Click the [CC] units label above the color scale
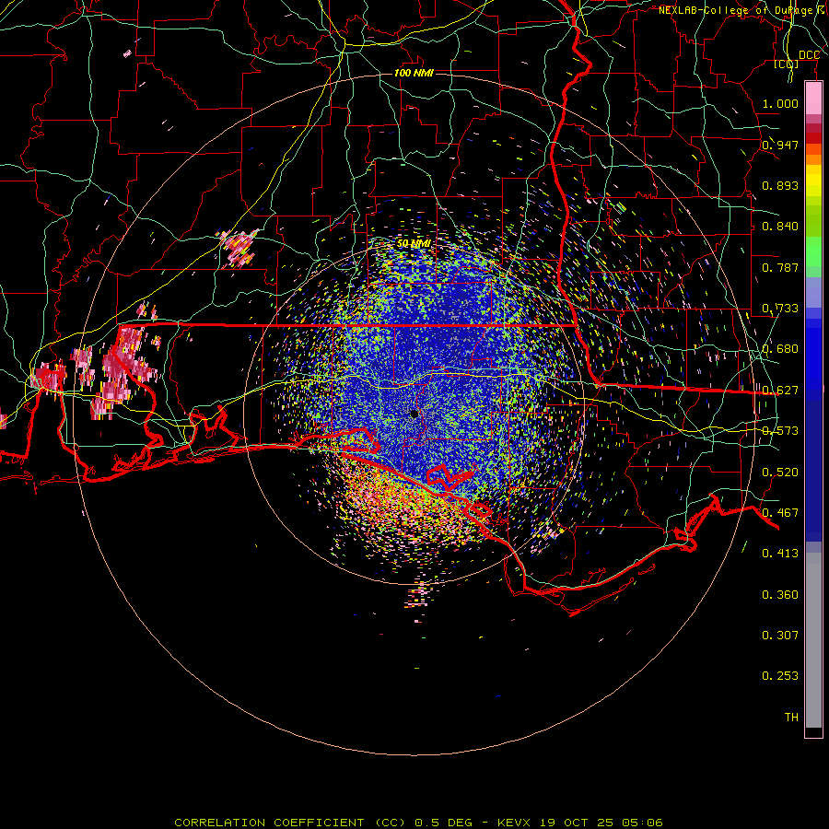Image resolution: width=829 pixels, height=829 pixels. (x=787, y=64)
